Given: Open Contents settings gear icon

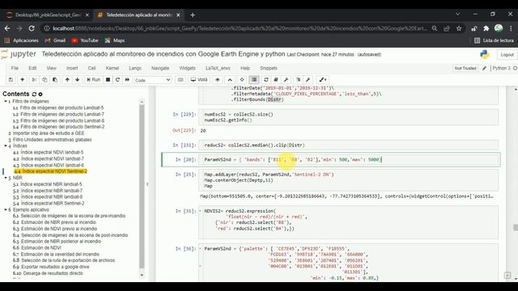Looking at the screenshot, I should tap(40, 95).
